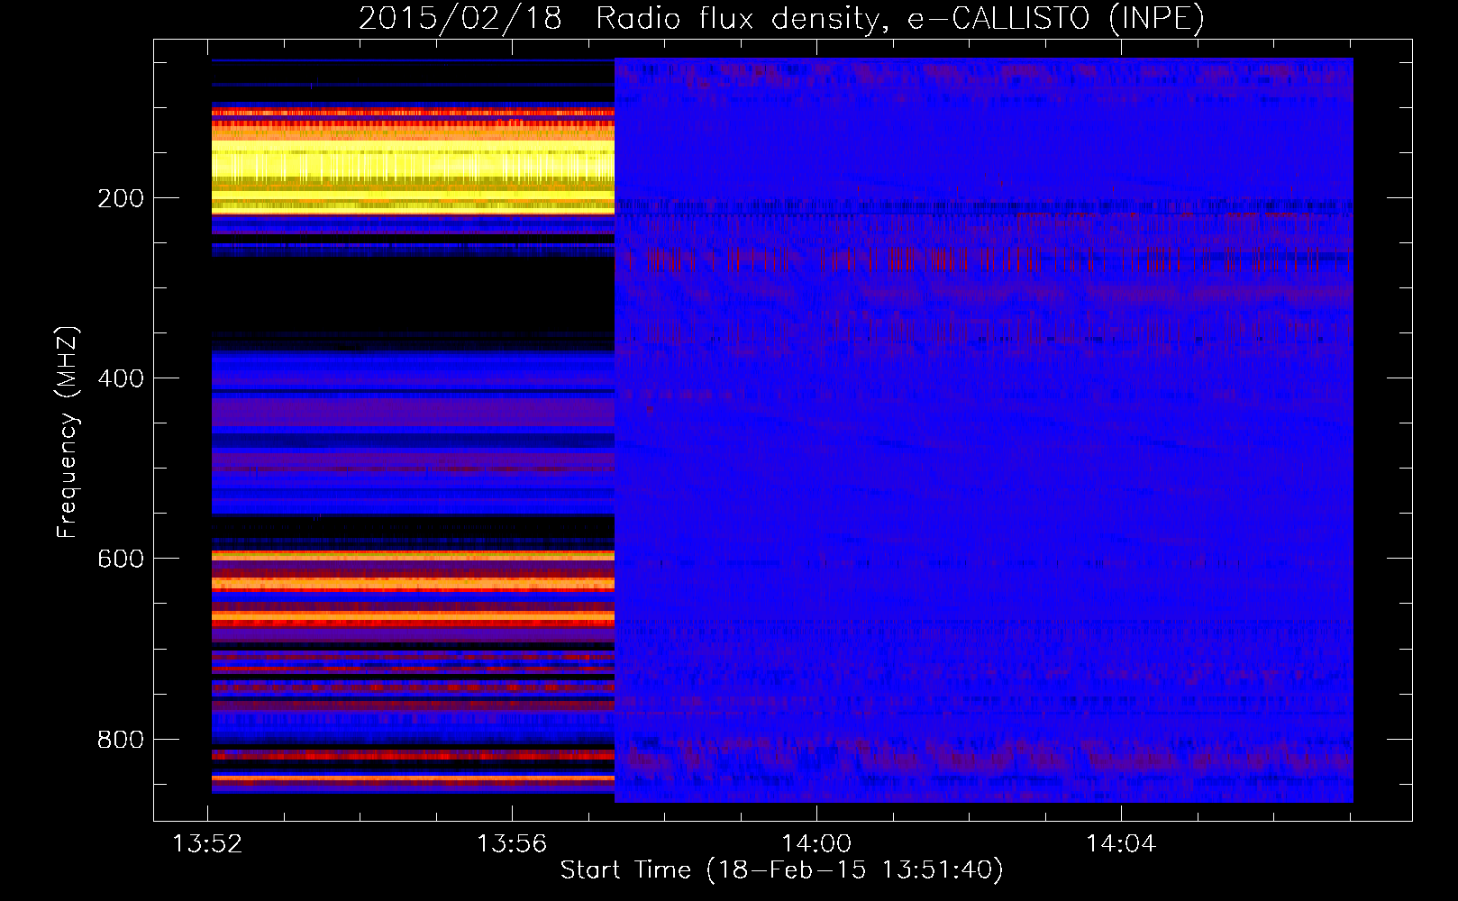This screenshot has height=901, width=1458.
Task: Click the 'Start Time (18-Feb-15 13:51:40)' x-axis label
Action: (x=781, y=870)
